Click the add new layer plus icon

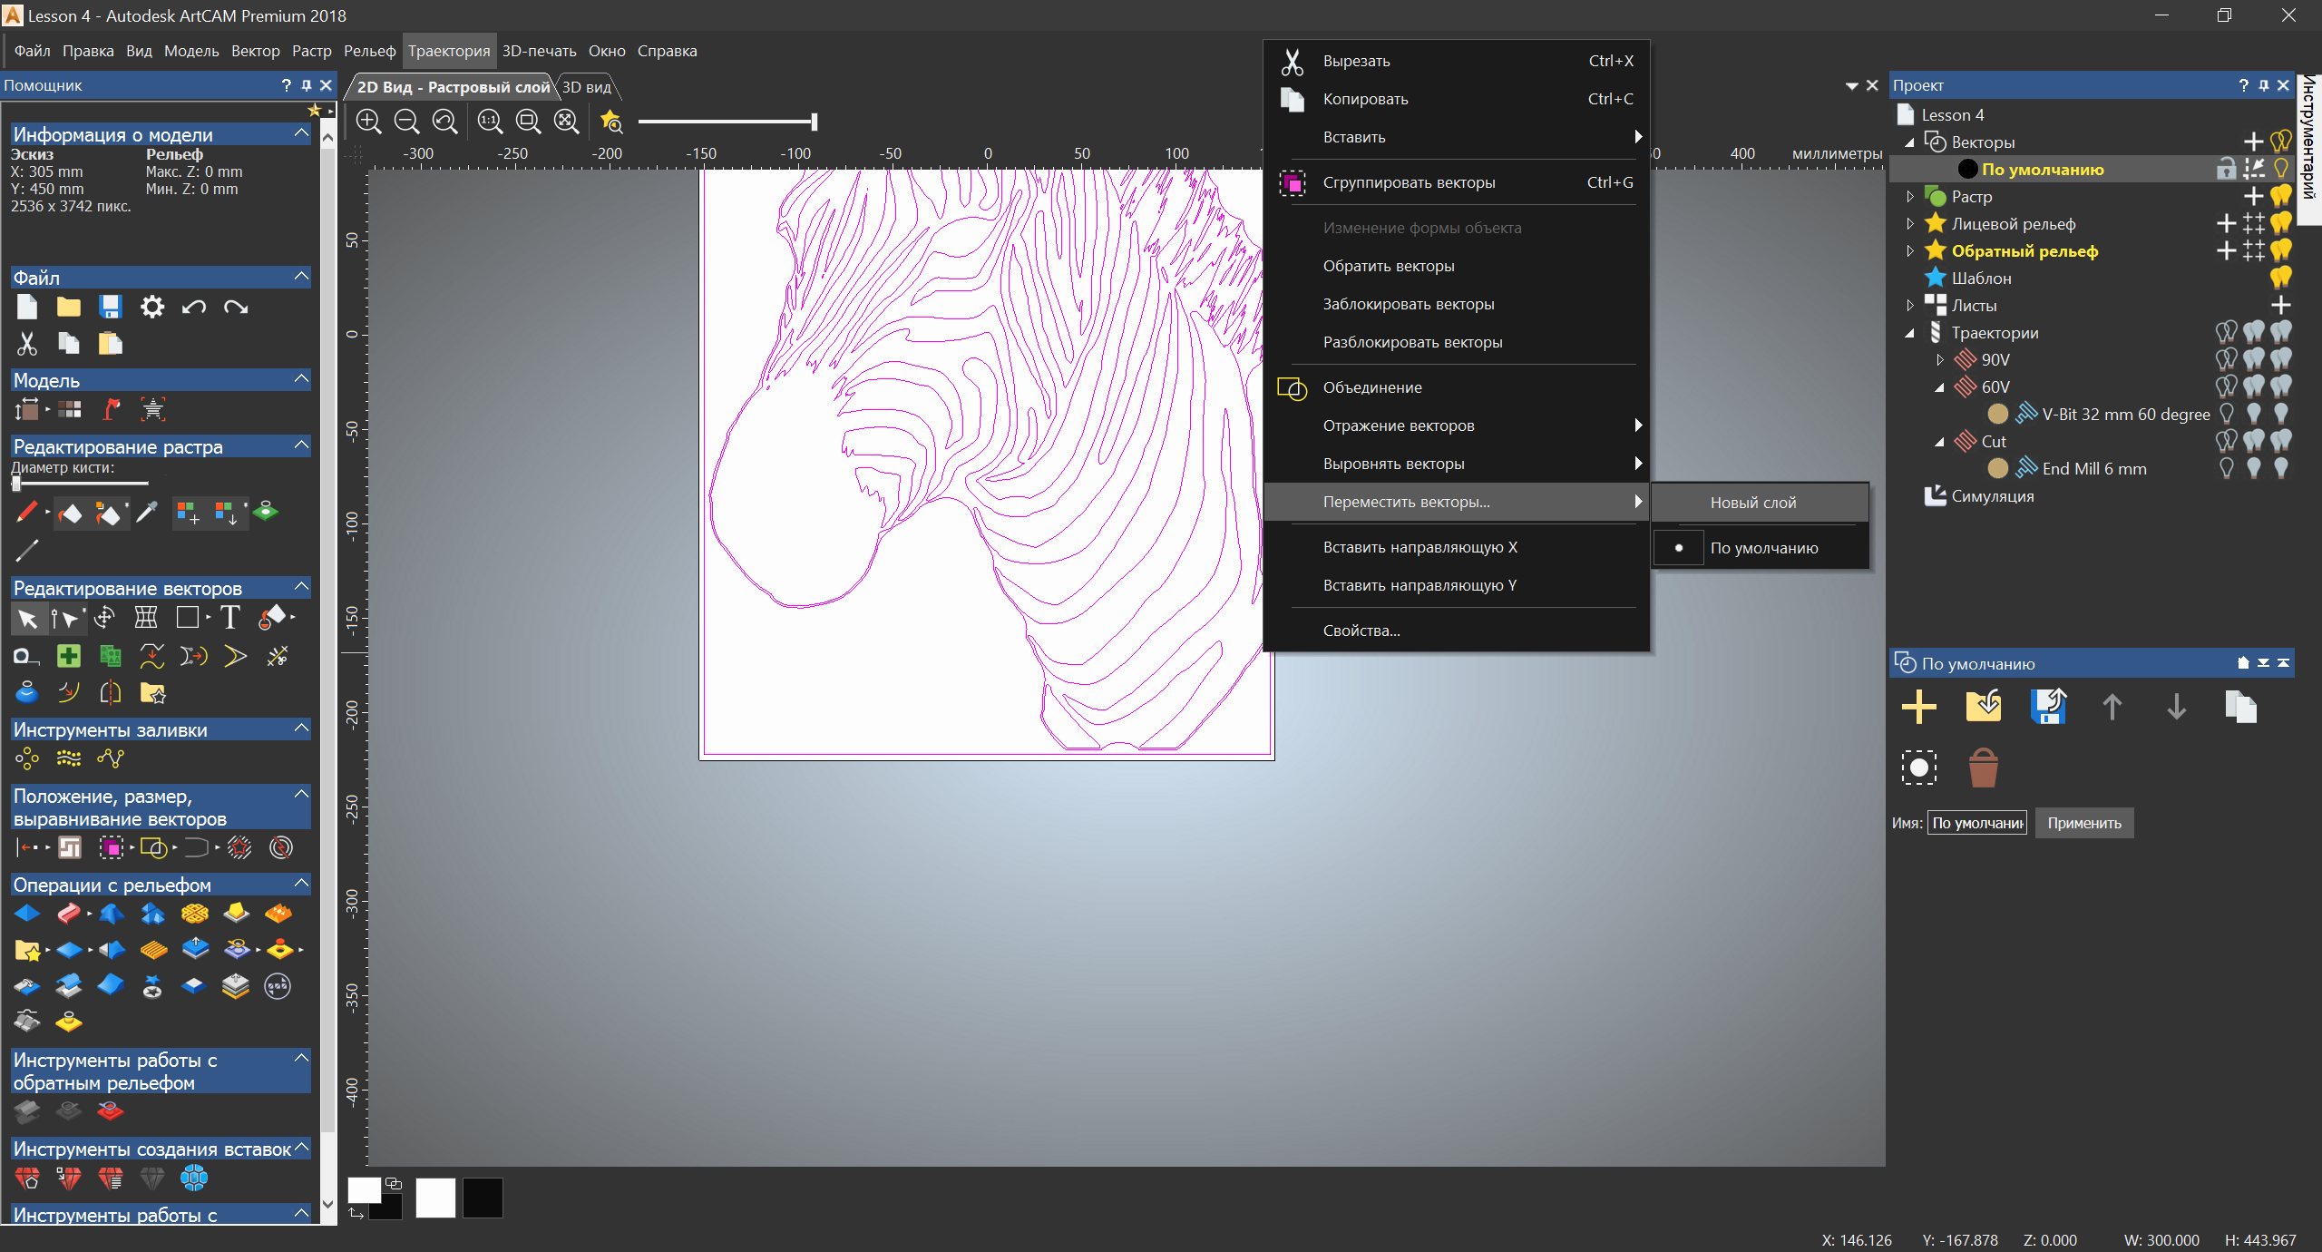tap(1918, 707)
